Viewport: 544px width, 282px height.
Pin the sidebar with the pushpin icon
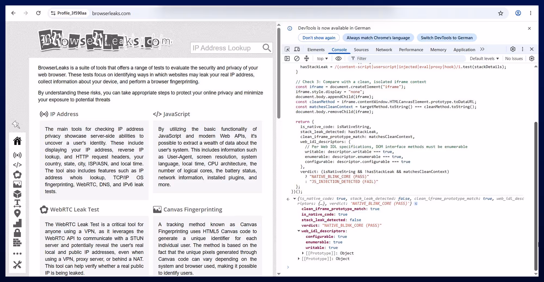tap(16, 125)
